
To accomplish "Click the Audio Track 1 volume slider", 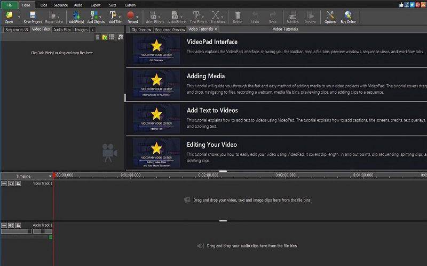I will click(17, 231).
